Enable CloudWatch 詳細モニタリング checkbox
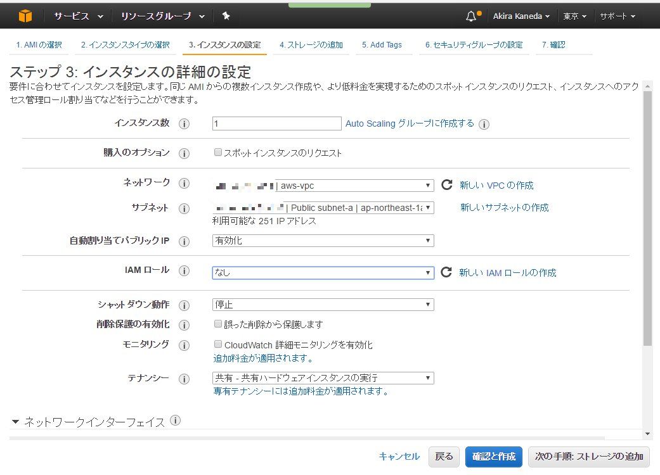The image size is (660, 475). [x=218, y=345]
